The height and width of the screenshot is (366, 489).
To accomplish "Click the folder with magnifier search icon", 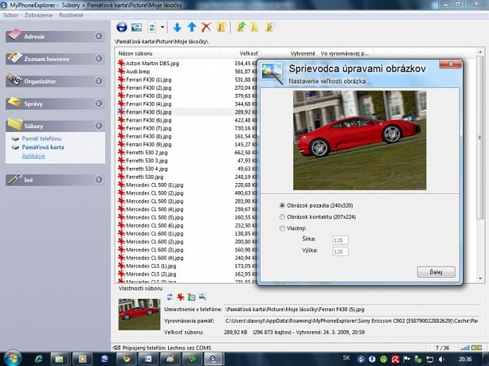I will (x=269, y=27).
